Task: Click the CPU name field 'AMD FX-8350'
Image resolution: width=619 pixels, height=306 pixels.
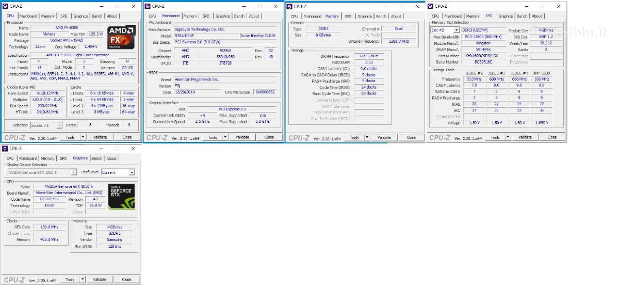Action: coord(67,28)
